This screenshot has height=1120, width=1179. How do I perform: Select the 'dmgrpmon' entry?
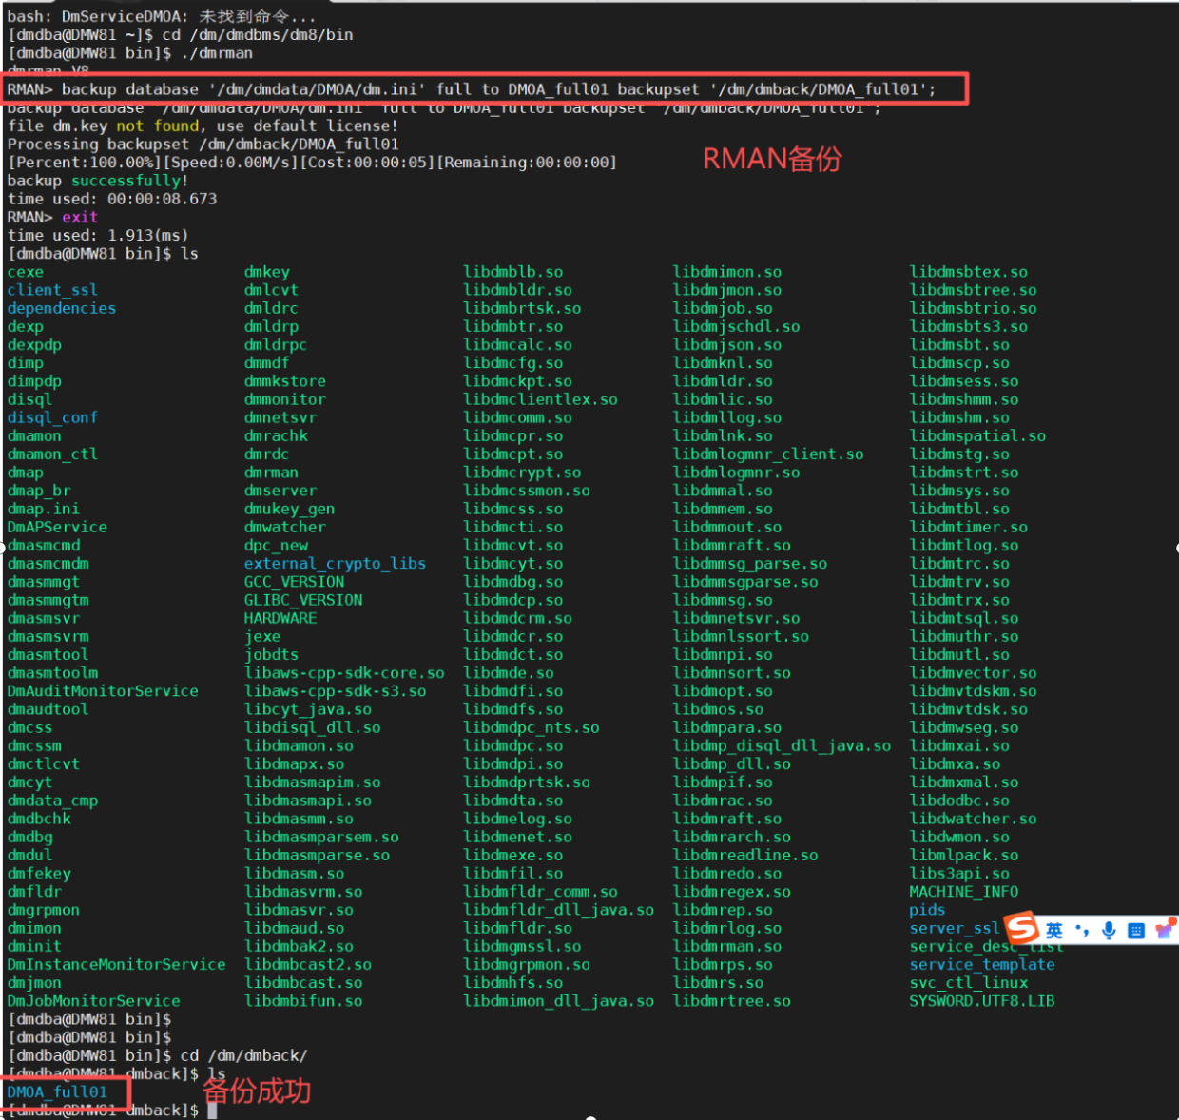[44, 910]
